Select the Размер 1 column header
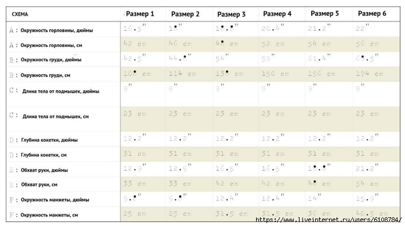Viewport: 405px width, 226px height. (x=140, y=14)
